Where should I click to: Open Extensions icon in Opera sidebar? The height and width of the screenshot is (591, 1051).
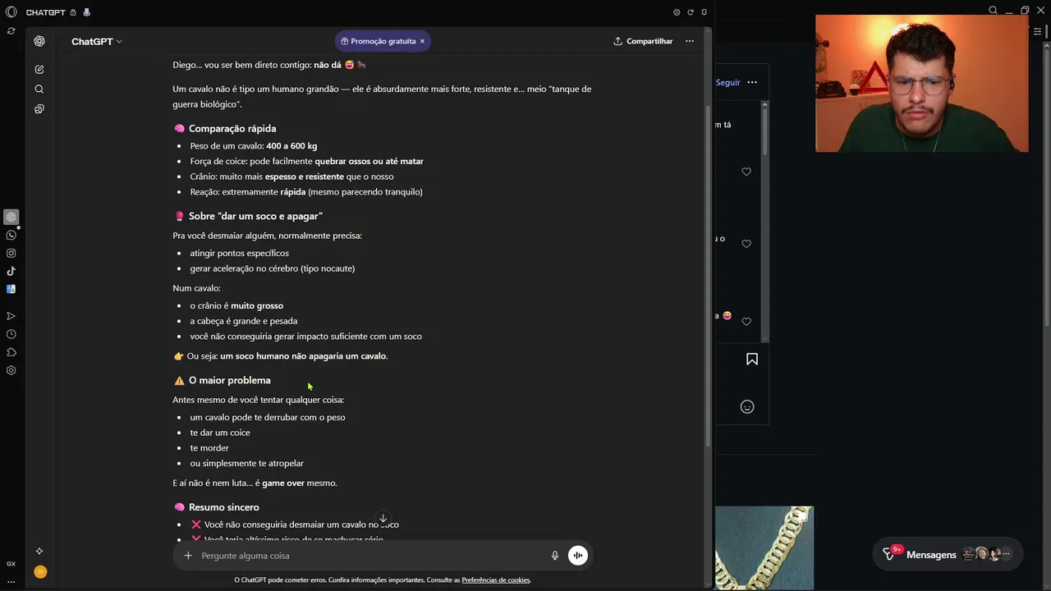pos(11,352)
